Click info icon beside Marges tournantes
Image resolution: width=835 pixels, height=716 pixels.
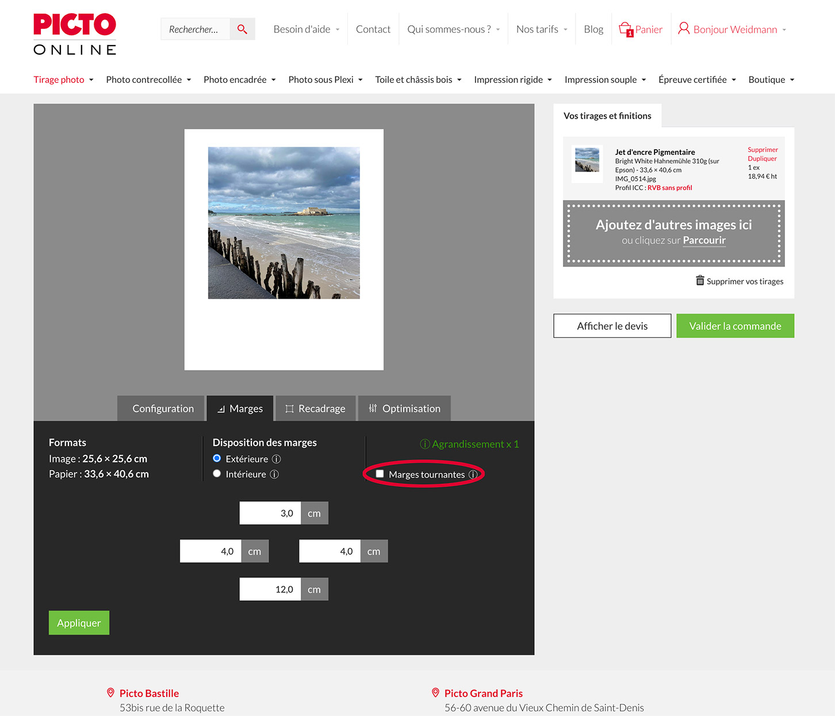pos(473,475)
